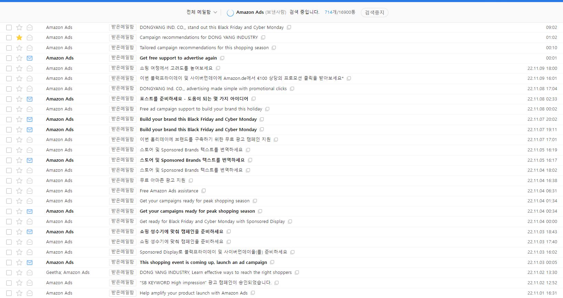Select checkbox for Get free support mail

coord(9,58)
